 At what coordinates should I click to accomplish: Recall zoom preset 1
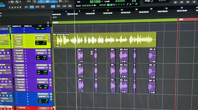10,8
